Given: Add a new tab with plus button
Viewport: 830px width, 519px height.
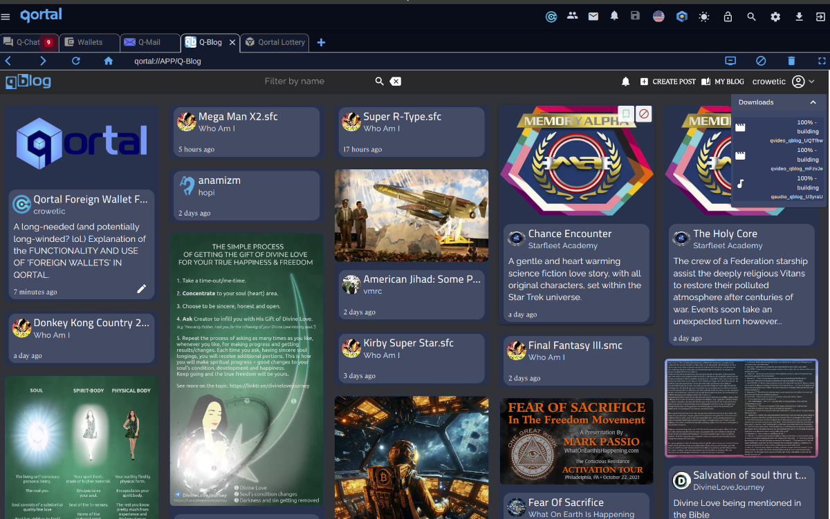Looking at the screenshot, I should coord(321,42).
